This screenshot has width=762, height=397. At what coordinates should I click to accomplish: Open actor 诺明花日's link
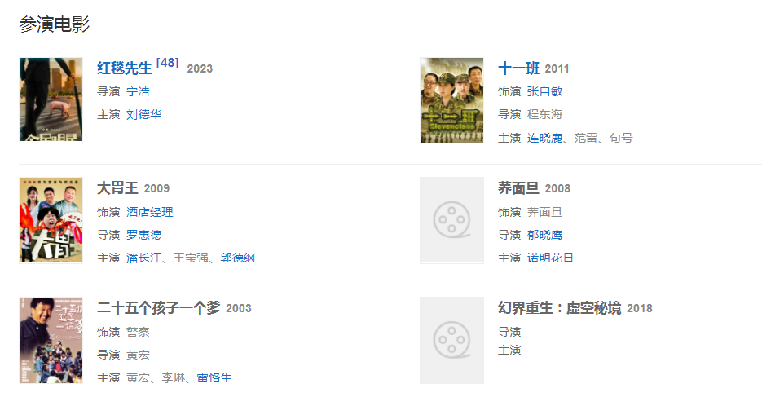click(551, 258)
